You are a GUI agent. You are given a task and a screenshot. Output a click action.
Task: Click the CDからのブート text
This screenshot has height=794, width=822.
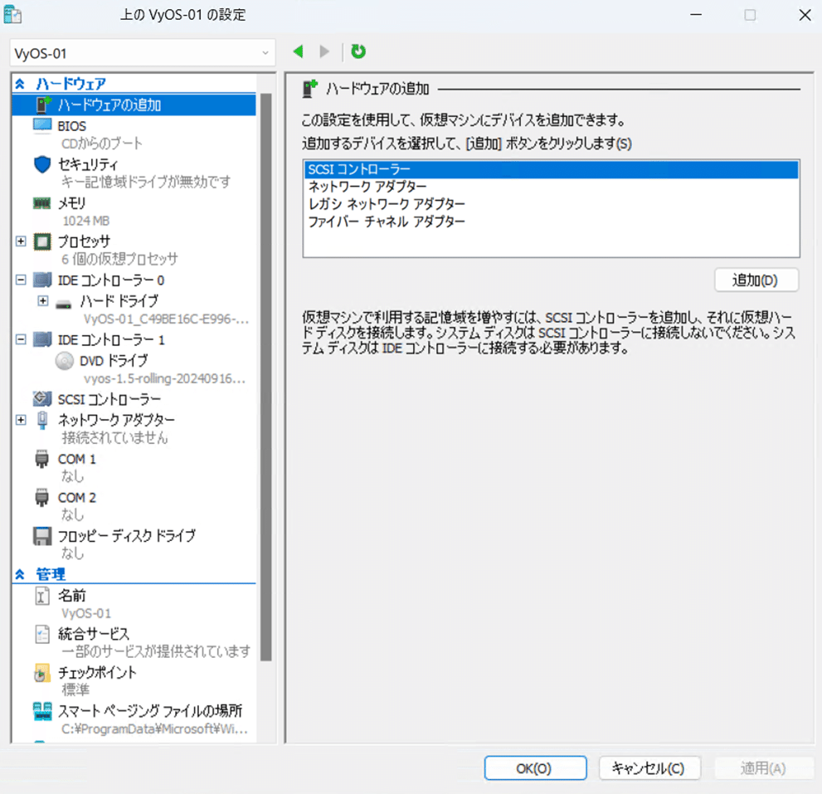point(102,144)
